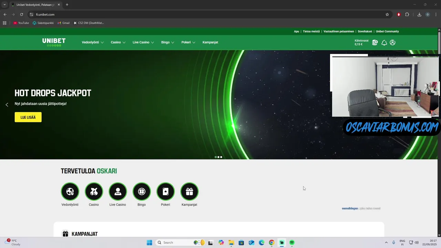
Task: Open the red hand ad-blocker extension
Action: click(x=399, y=14)
